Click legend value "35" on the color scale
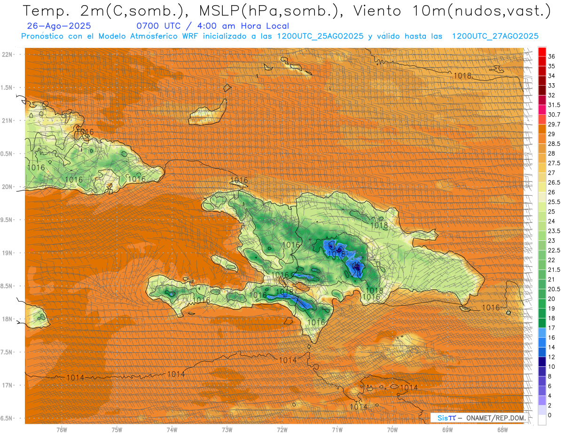 (x=552, y=66)
